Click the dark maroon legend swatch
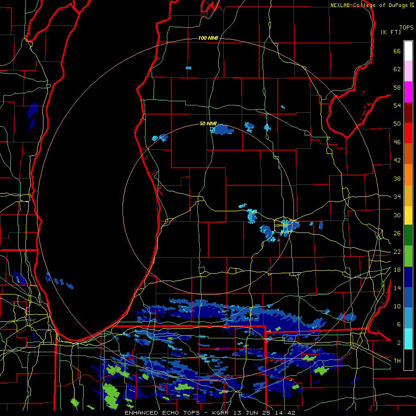 click(408, 113)
